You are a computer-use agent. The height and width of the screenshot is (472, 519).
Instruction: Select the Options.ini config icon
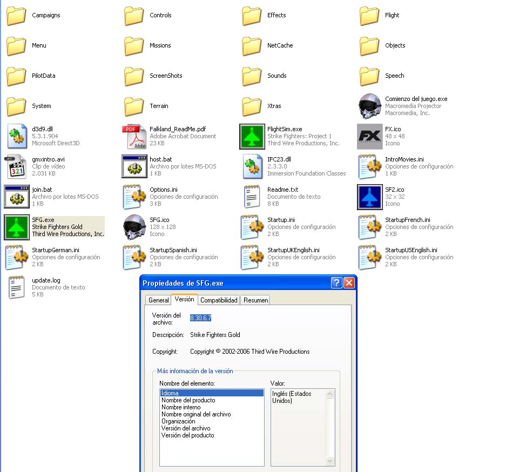[x=134, y=197]
